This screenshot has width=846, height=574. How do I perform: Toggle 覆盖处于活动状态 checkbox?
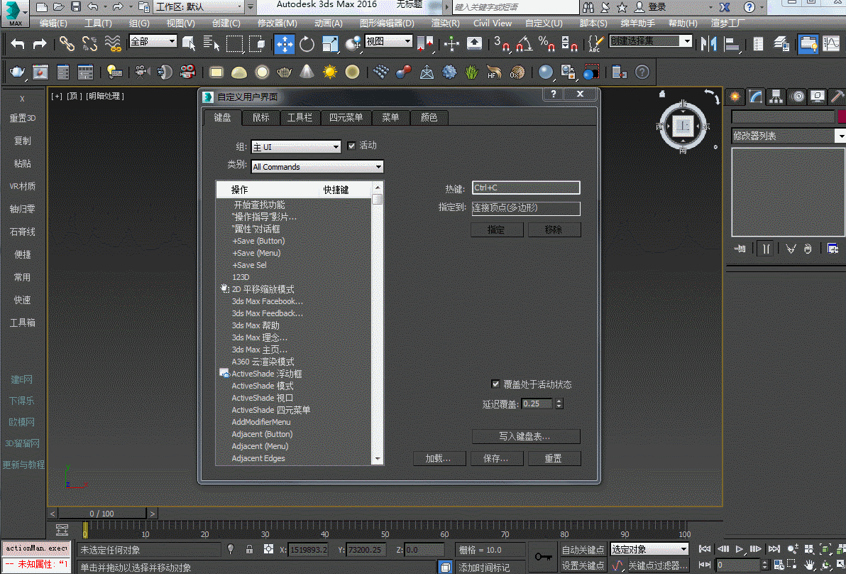point(495,384)
